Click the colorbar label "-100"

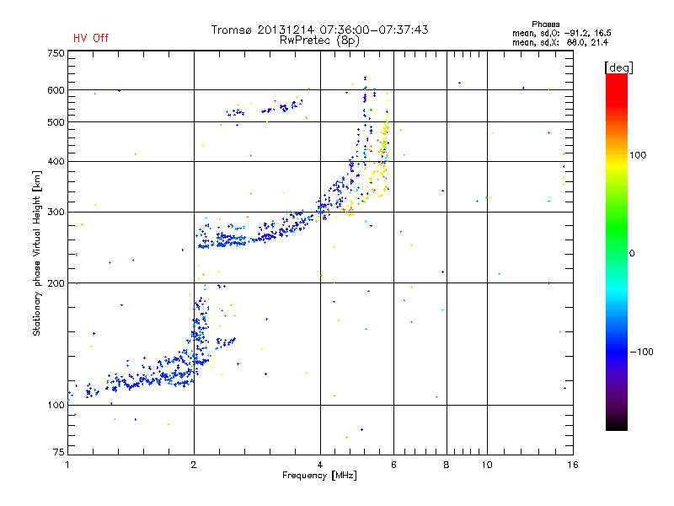(641, 352)
